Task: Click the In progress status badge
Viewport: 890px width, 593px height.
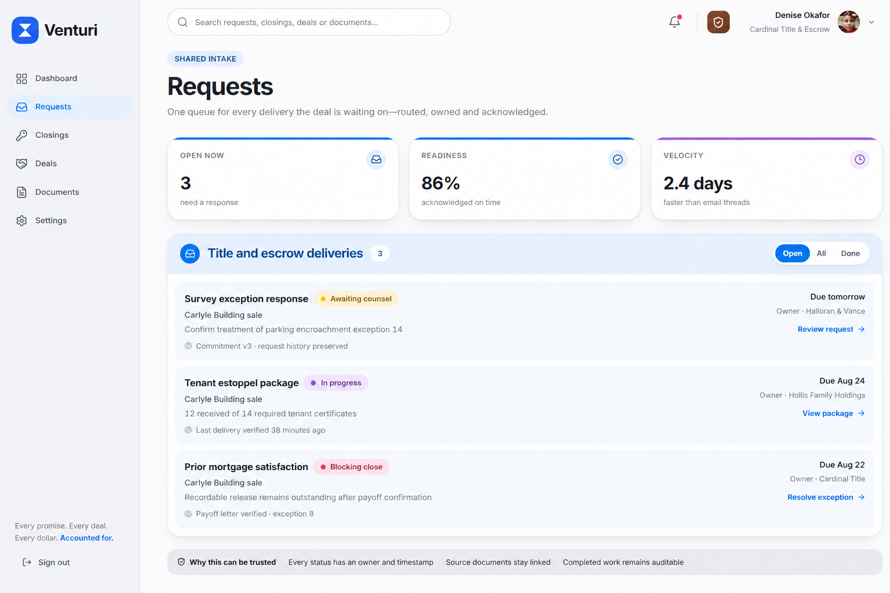Action: click(x=336, y=383)
